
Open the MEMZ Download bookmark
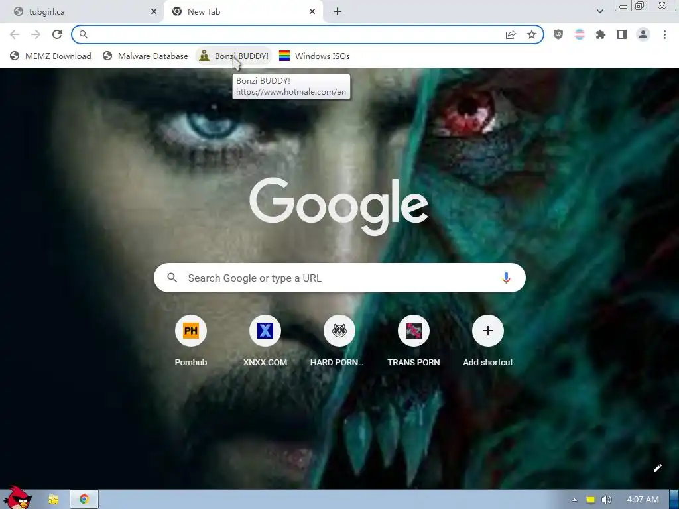coord(50,56)
